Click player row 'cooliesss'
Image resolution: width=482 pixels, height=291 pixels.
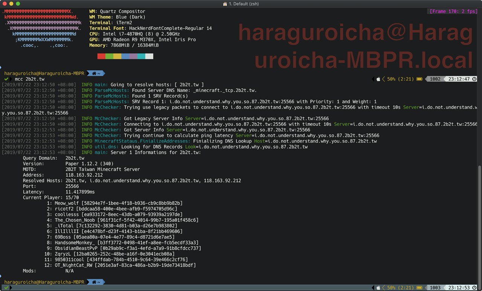tap(114, 214)
